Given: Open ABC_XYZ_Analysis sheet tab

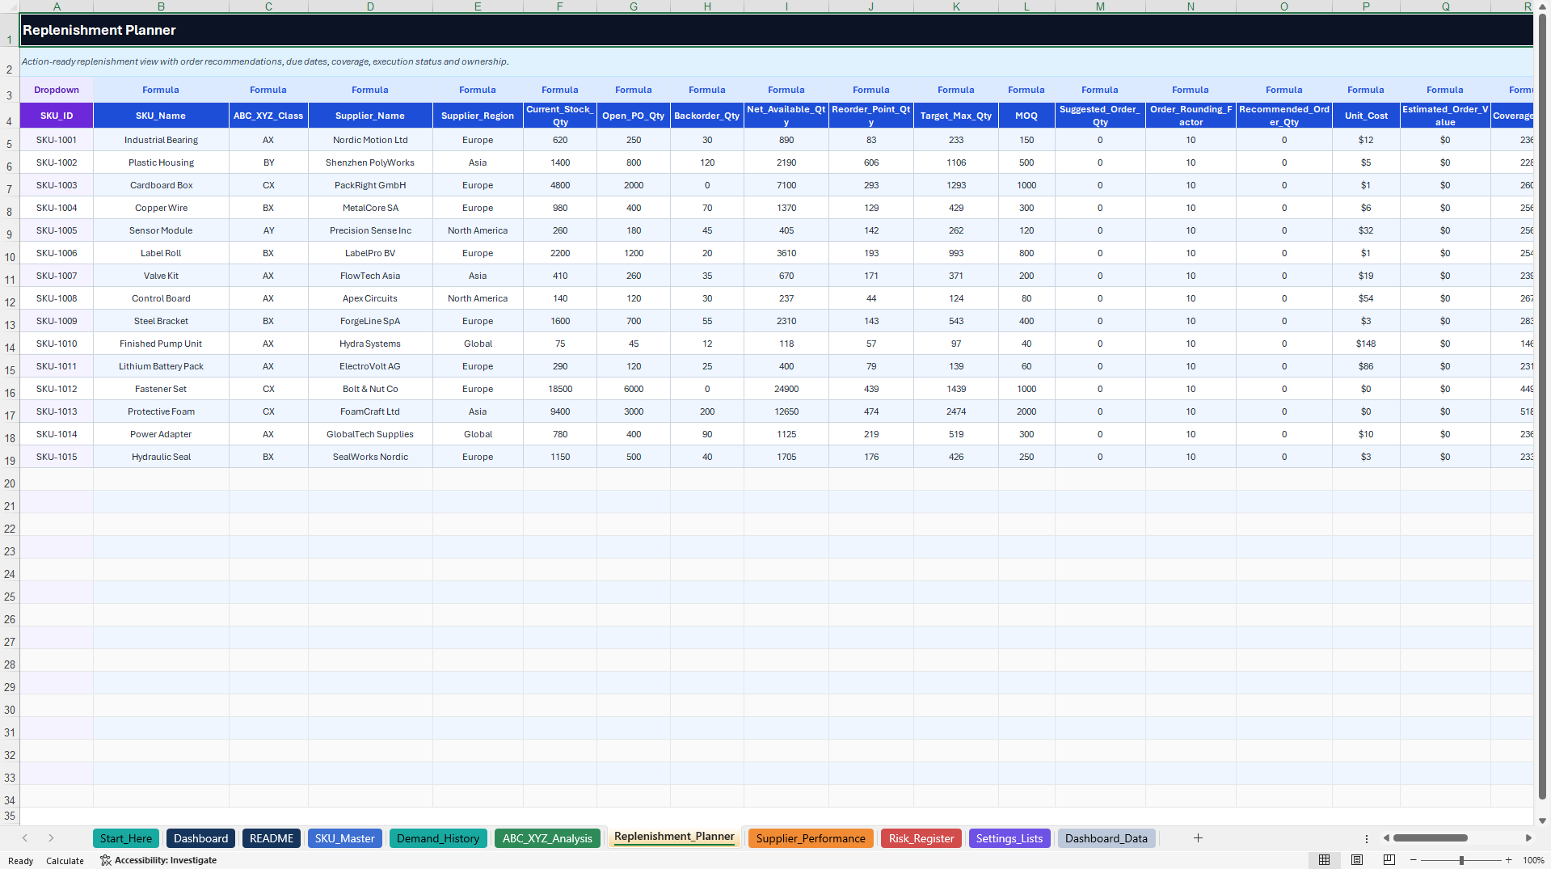Looking at the screenshot, I should (x=547, y=838).
